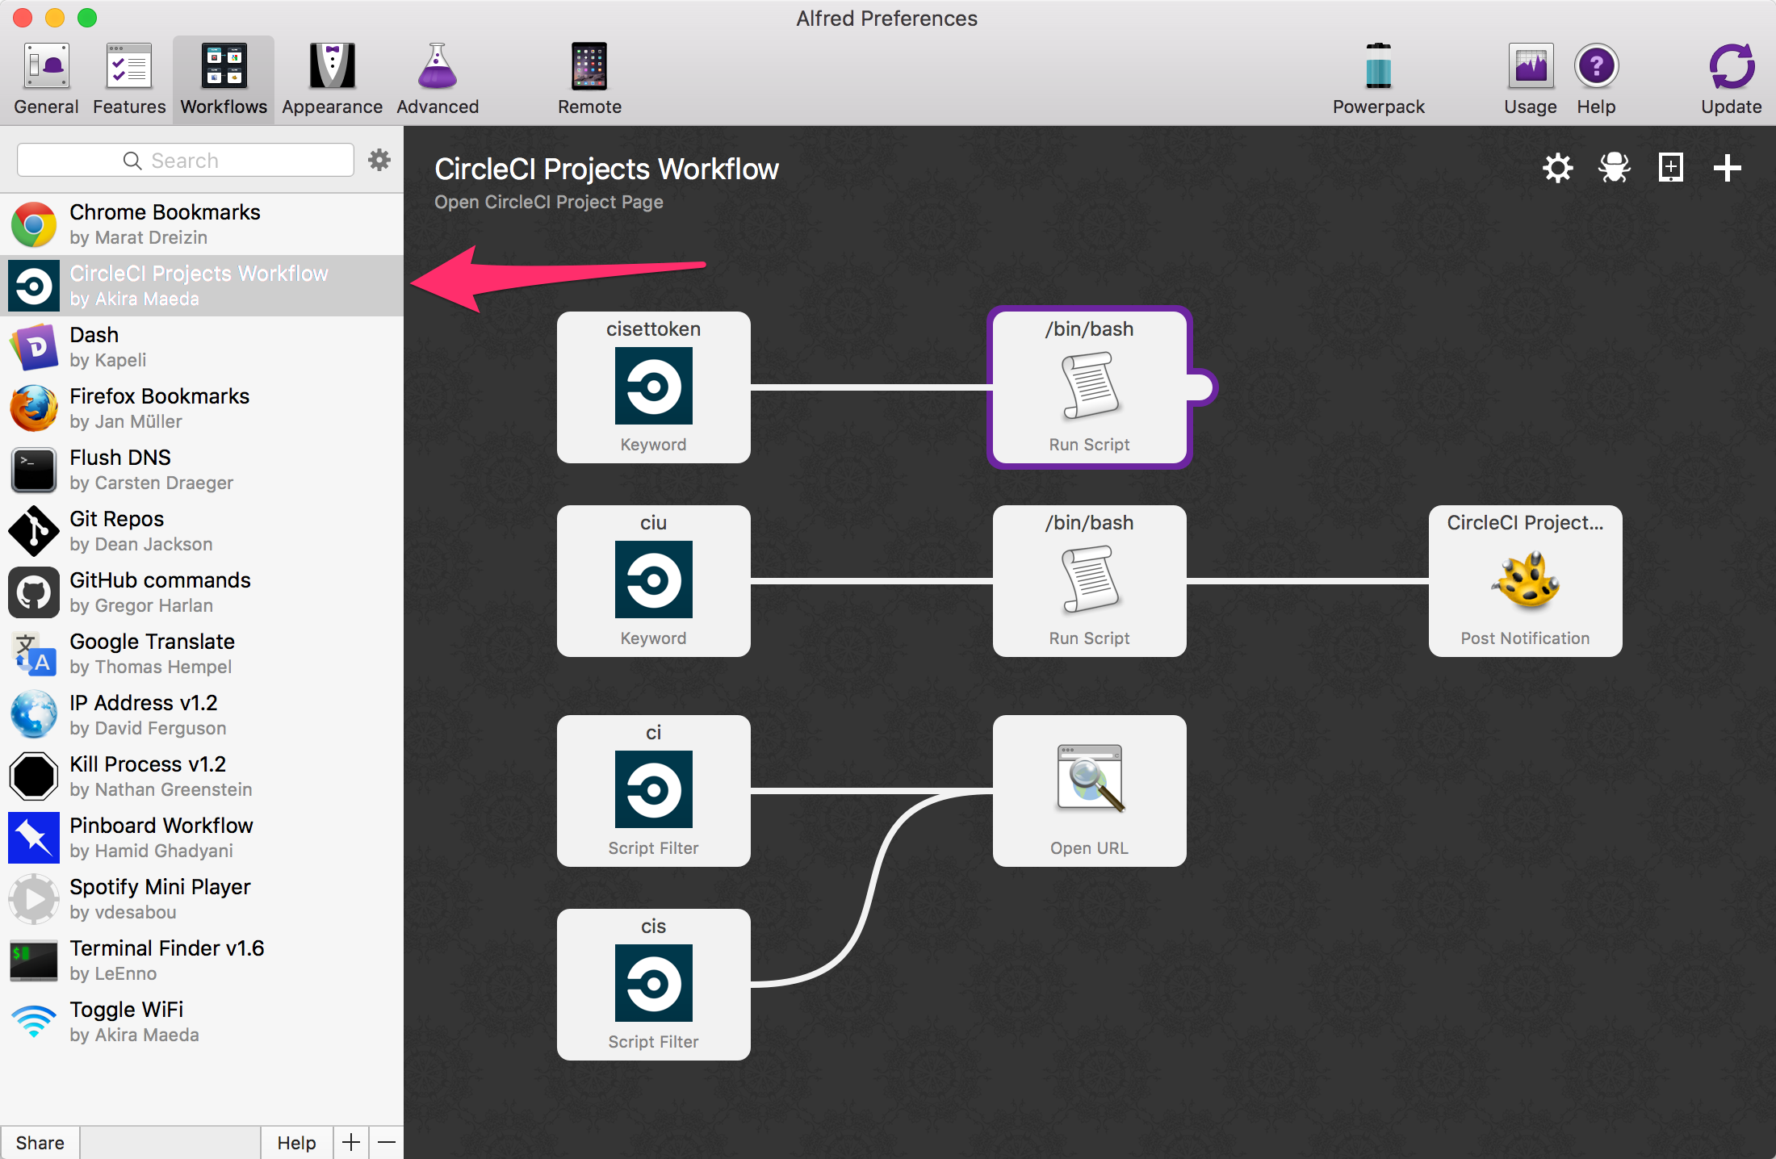Click the minus button to remove workflow
Image resolution: width=1776 pixels, height=1159 pixels.
click(x=387, y=1142)
